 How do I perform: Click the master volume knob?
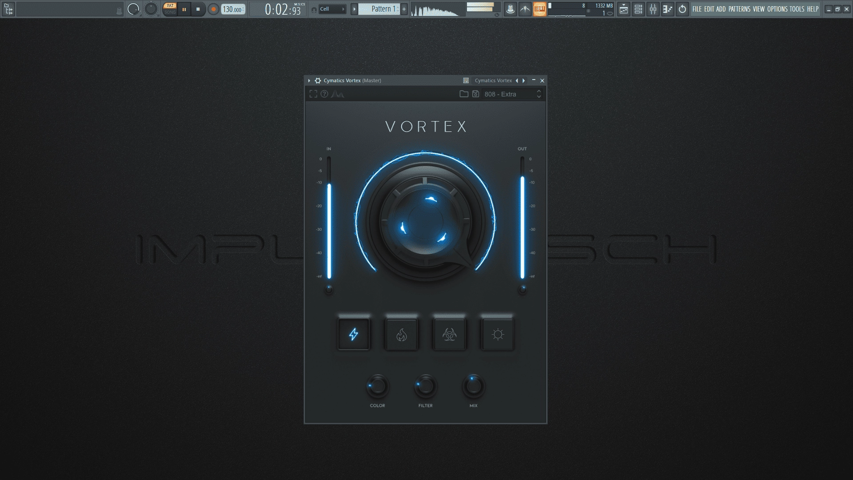click(x=133, y=9)
